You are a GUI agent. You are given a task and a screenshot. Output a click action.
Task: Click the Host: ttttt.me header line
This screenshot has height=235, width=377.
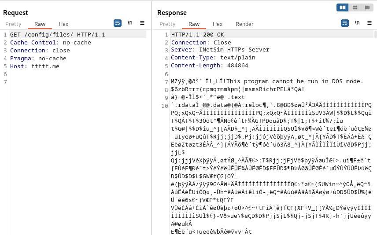coord(35,66)
